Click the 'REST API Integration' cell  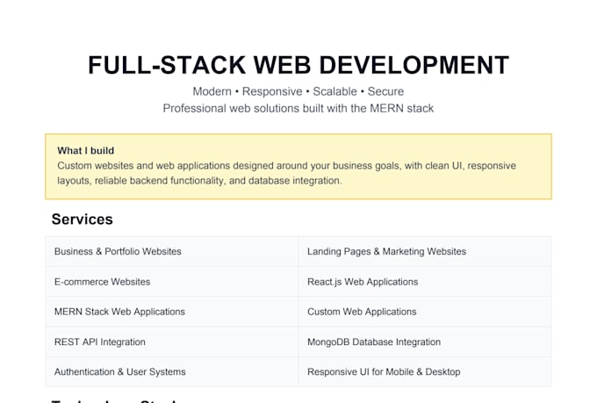coord(172,342)
